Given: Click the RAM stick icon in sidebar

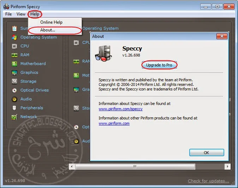Looking at the screenshot, I should pos(14,55).
